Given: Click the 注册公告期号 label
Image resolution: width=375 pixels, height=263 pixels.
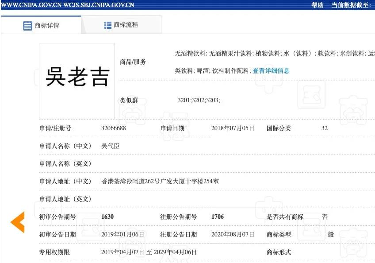Looking at the screenshot, I should [x=179, y=217].
